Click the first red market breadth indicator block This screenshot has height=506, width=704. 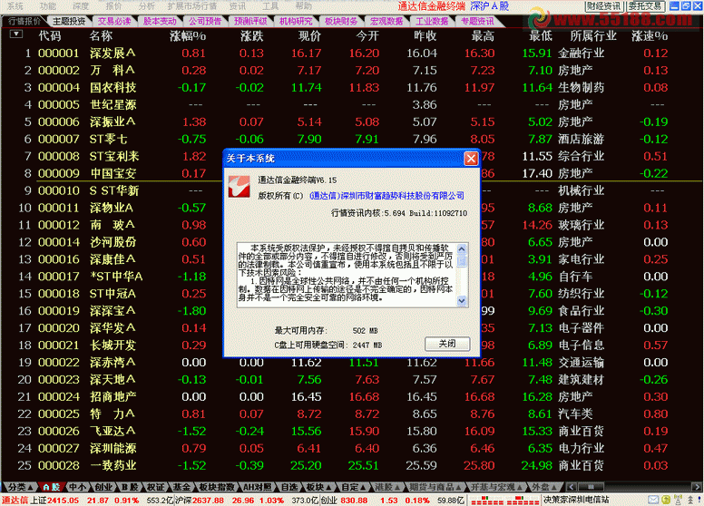tap(486, 501)
